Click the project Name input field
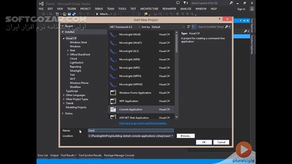 point(131,131)
